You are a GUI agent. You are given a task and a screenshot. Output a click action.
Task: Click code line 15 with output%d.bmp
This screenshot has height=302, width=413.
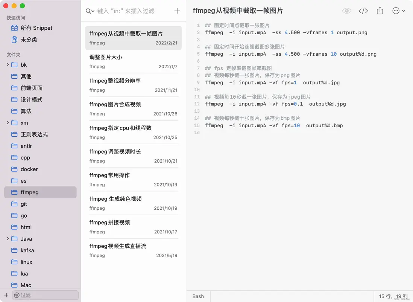[x=274, y=125]
